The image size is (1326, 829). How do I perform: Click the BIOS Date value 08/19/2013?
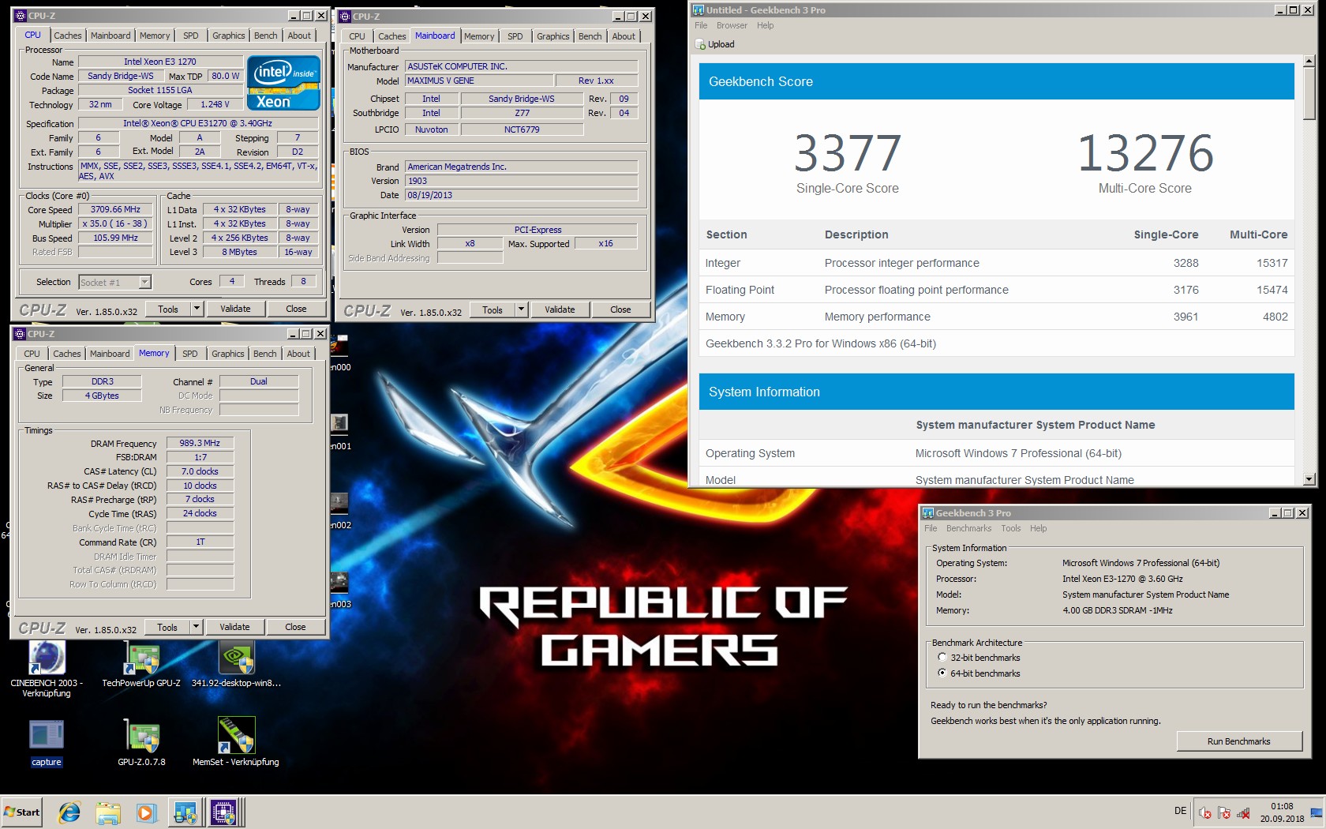click(x=521, y=195)
